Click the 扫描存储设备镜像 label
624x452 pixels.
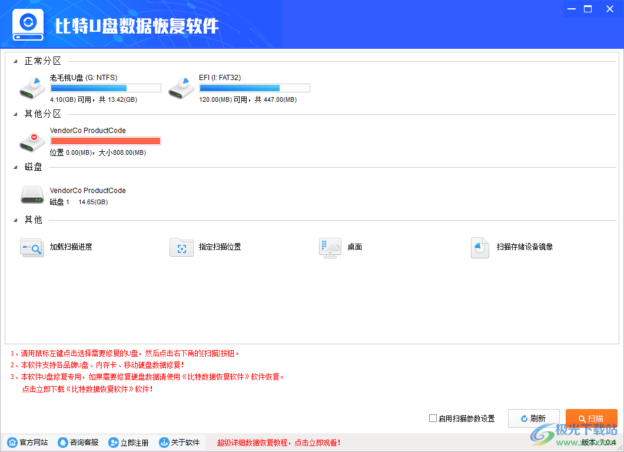pos(525,247)
